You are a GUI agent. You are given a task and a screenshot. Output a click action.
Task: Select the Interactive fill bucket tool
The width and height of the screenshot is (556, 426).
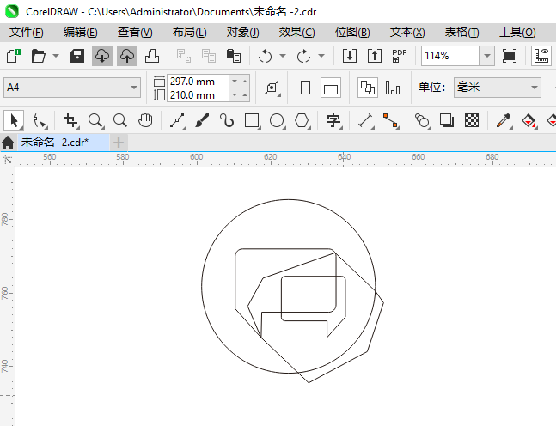point(529,120)
